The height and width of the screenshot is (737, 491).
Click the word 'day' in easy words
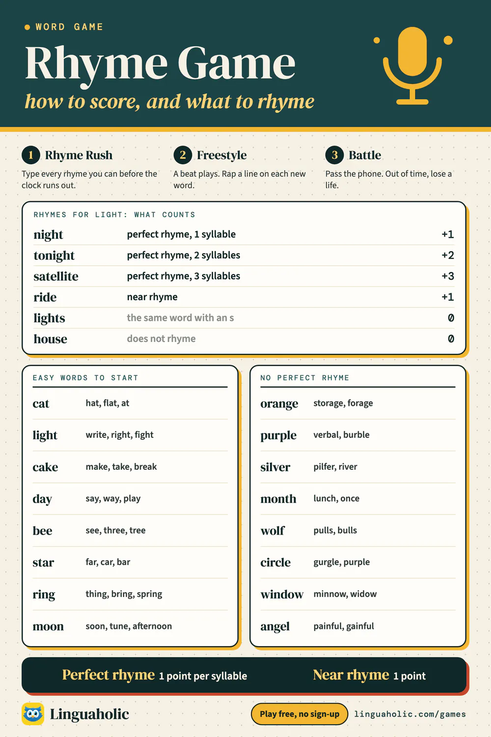click(42, 499)
